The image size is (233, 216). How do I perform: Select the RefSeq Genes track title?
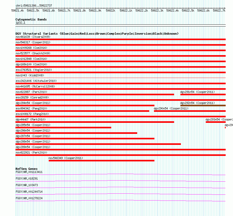coord(27,169)
